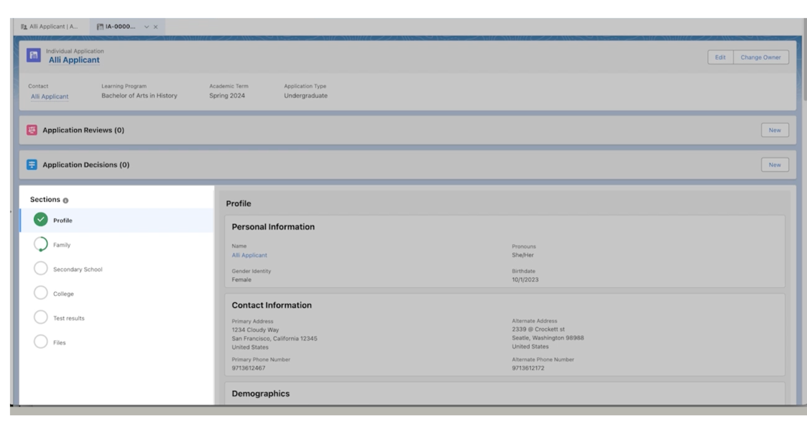Click the Change Owner button
This screenshot has height=439, width=807.
click(760, 57)
